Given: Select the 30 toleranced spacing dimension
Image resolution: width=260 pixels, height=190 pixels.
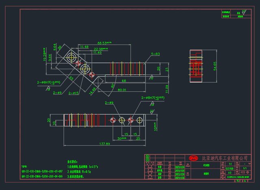Looking at the screenshot, I should point(122,138).
